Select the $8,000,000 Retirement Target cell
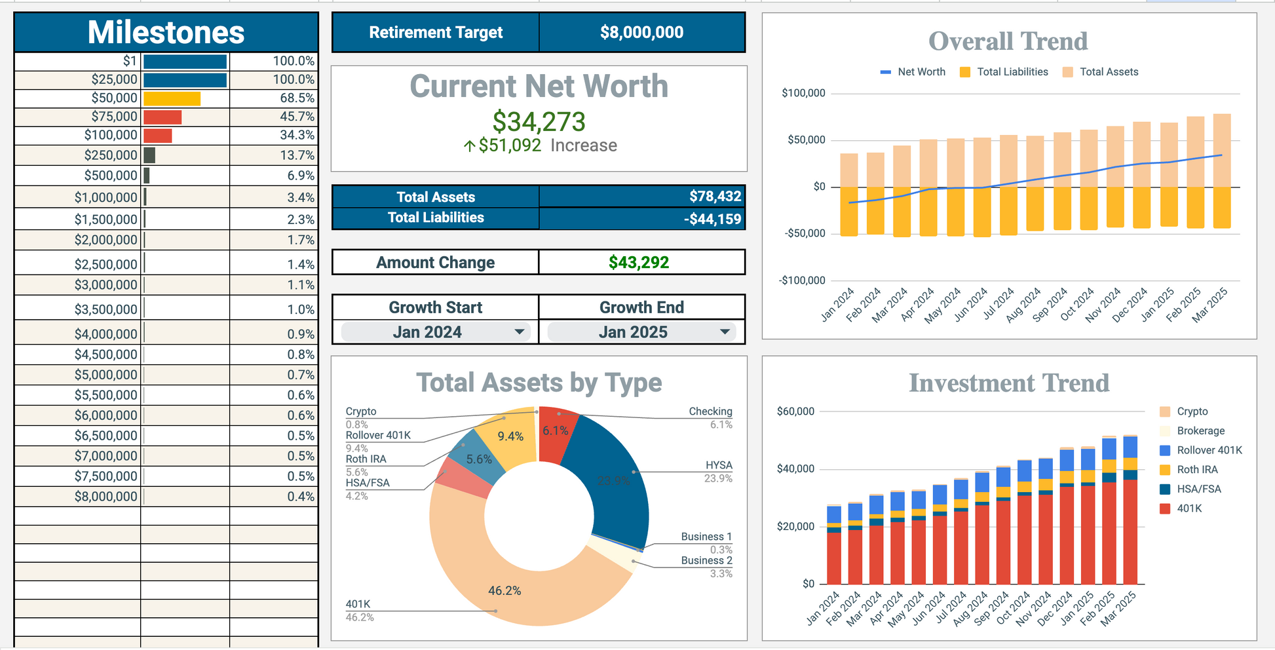This screenshot has height=650, width=1275. click(641, 32)
